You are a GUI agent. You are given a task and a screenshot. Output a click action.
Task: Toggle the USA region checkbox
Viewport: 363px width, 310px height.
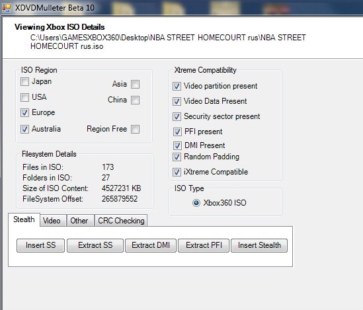[x=24, y=97]
